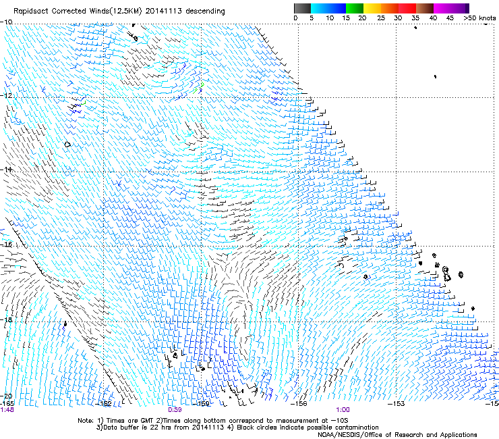This screenshot has height=439, width=499.
Task: Click the NOAA/NESDIS Office of Research credit text
Action: pyautogui.click(x=397, y=434)
